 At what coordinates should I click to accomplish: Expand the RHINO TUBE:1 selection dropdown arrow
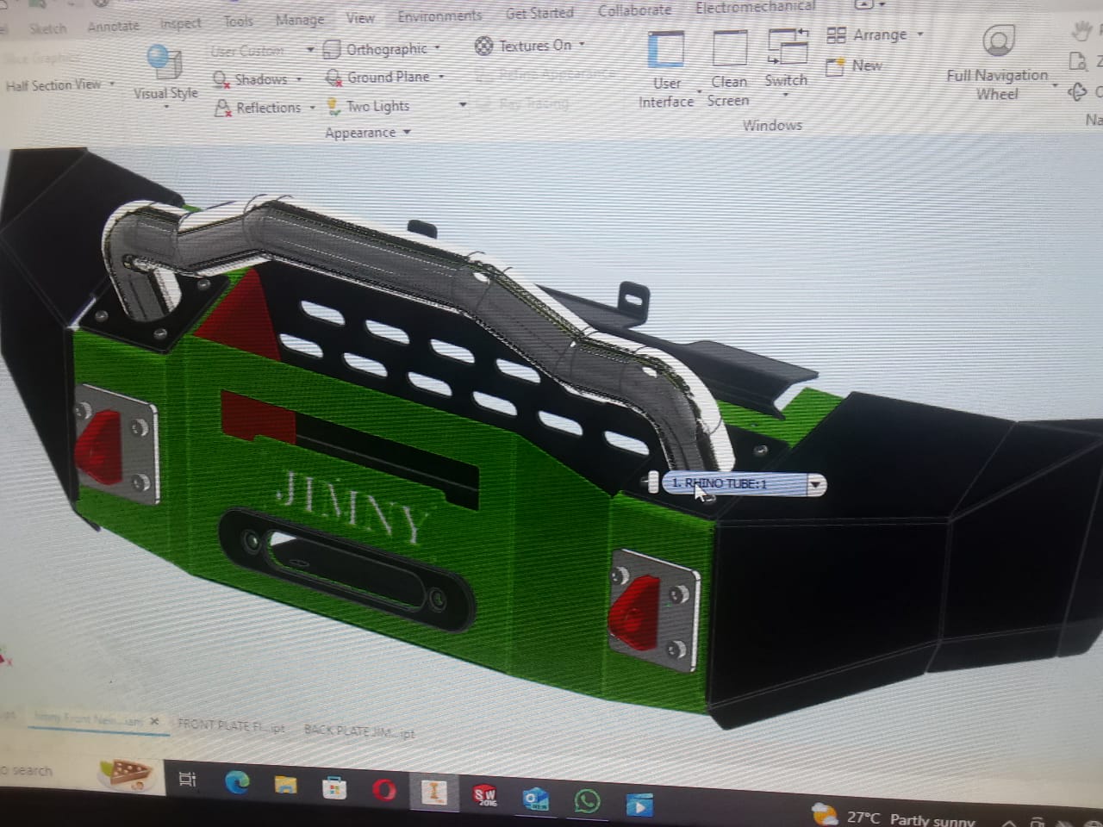813,485
